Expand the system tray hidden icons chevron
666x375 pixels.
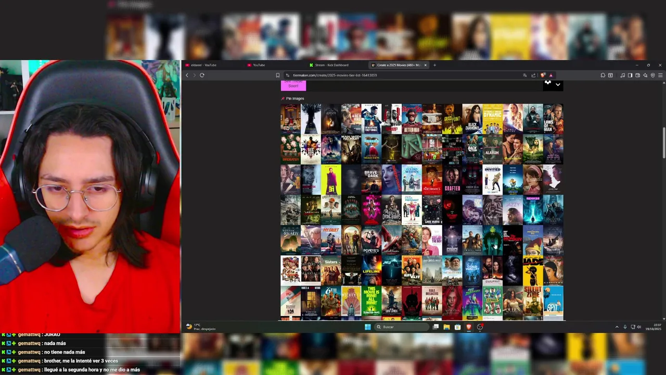tap(617, 327)
